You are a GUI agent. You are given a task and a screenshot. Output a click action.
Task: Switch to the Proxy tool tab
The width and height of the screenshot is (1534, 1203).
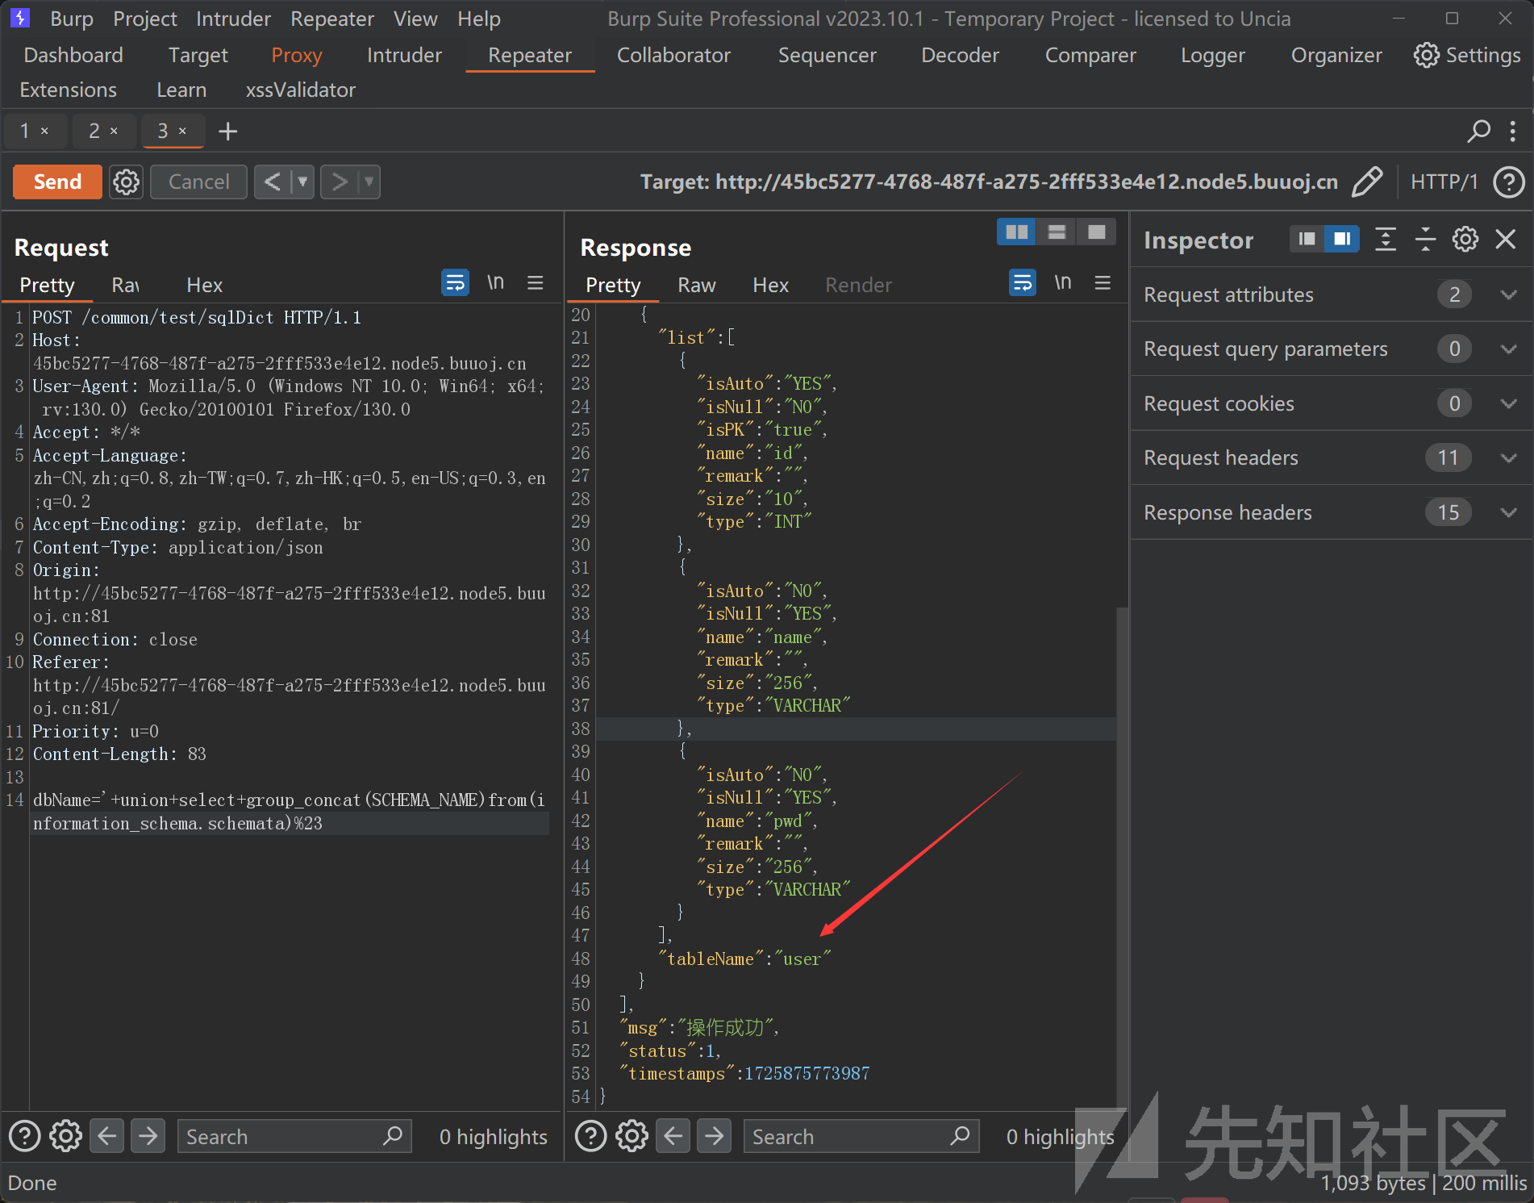coord(297,55)
